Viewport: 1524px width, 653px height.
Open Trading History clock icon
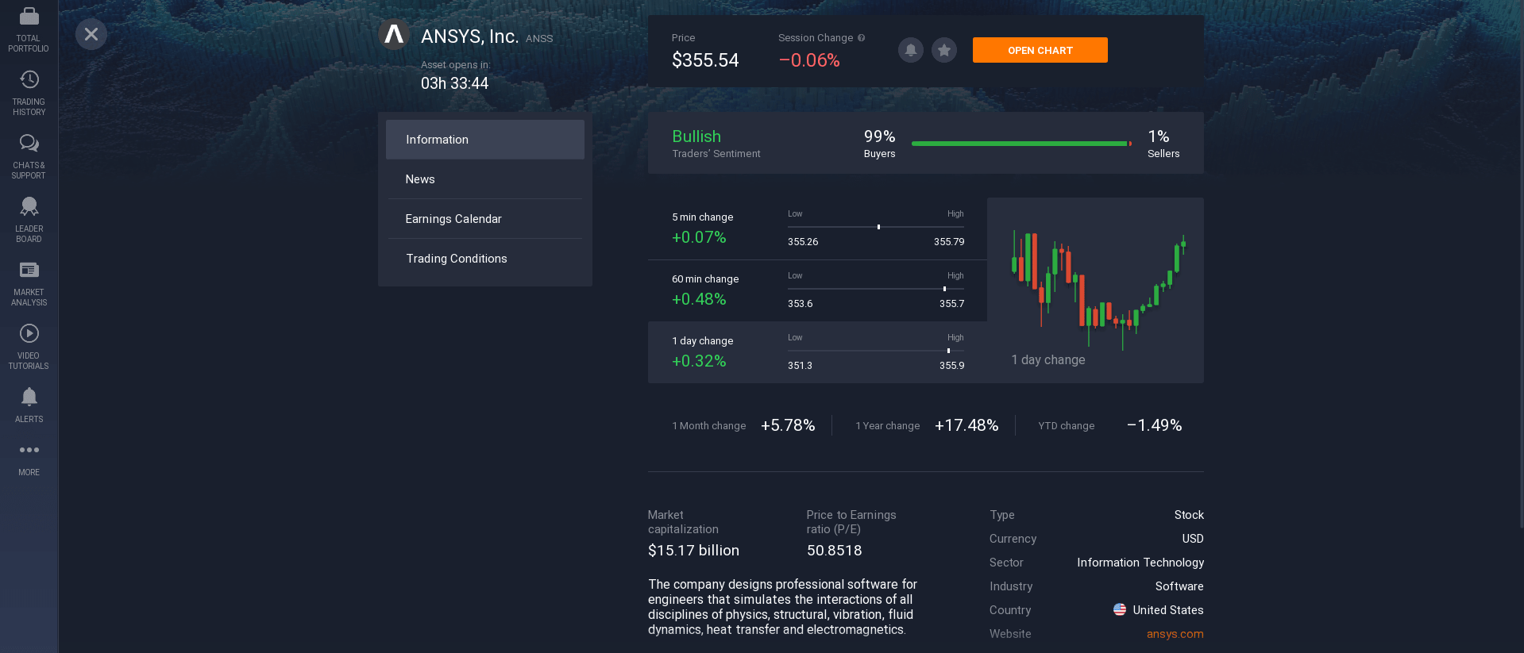click(x=29, y=79)
